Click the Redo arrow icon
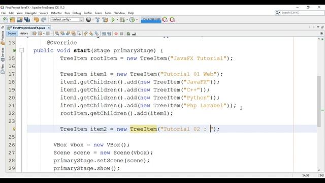The width and height of the screenshot is (325, 183). pos(44,20)
